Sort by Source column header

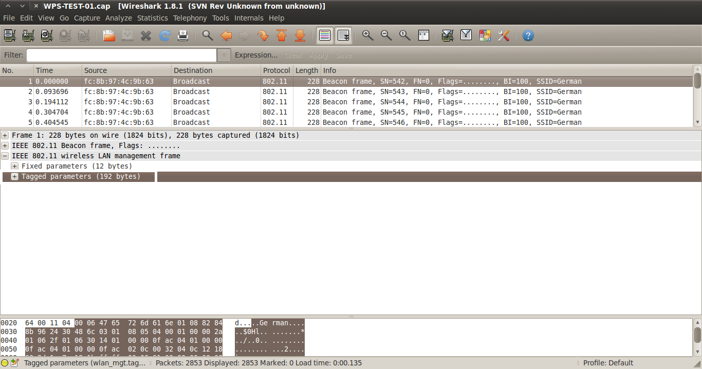(x=127, y=70)
